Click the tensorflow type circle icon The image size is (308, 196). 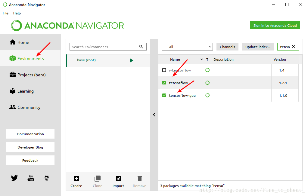click(207, 83)
